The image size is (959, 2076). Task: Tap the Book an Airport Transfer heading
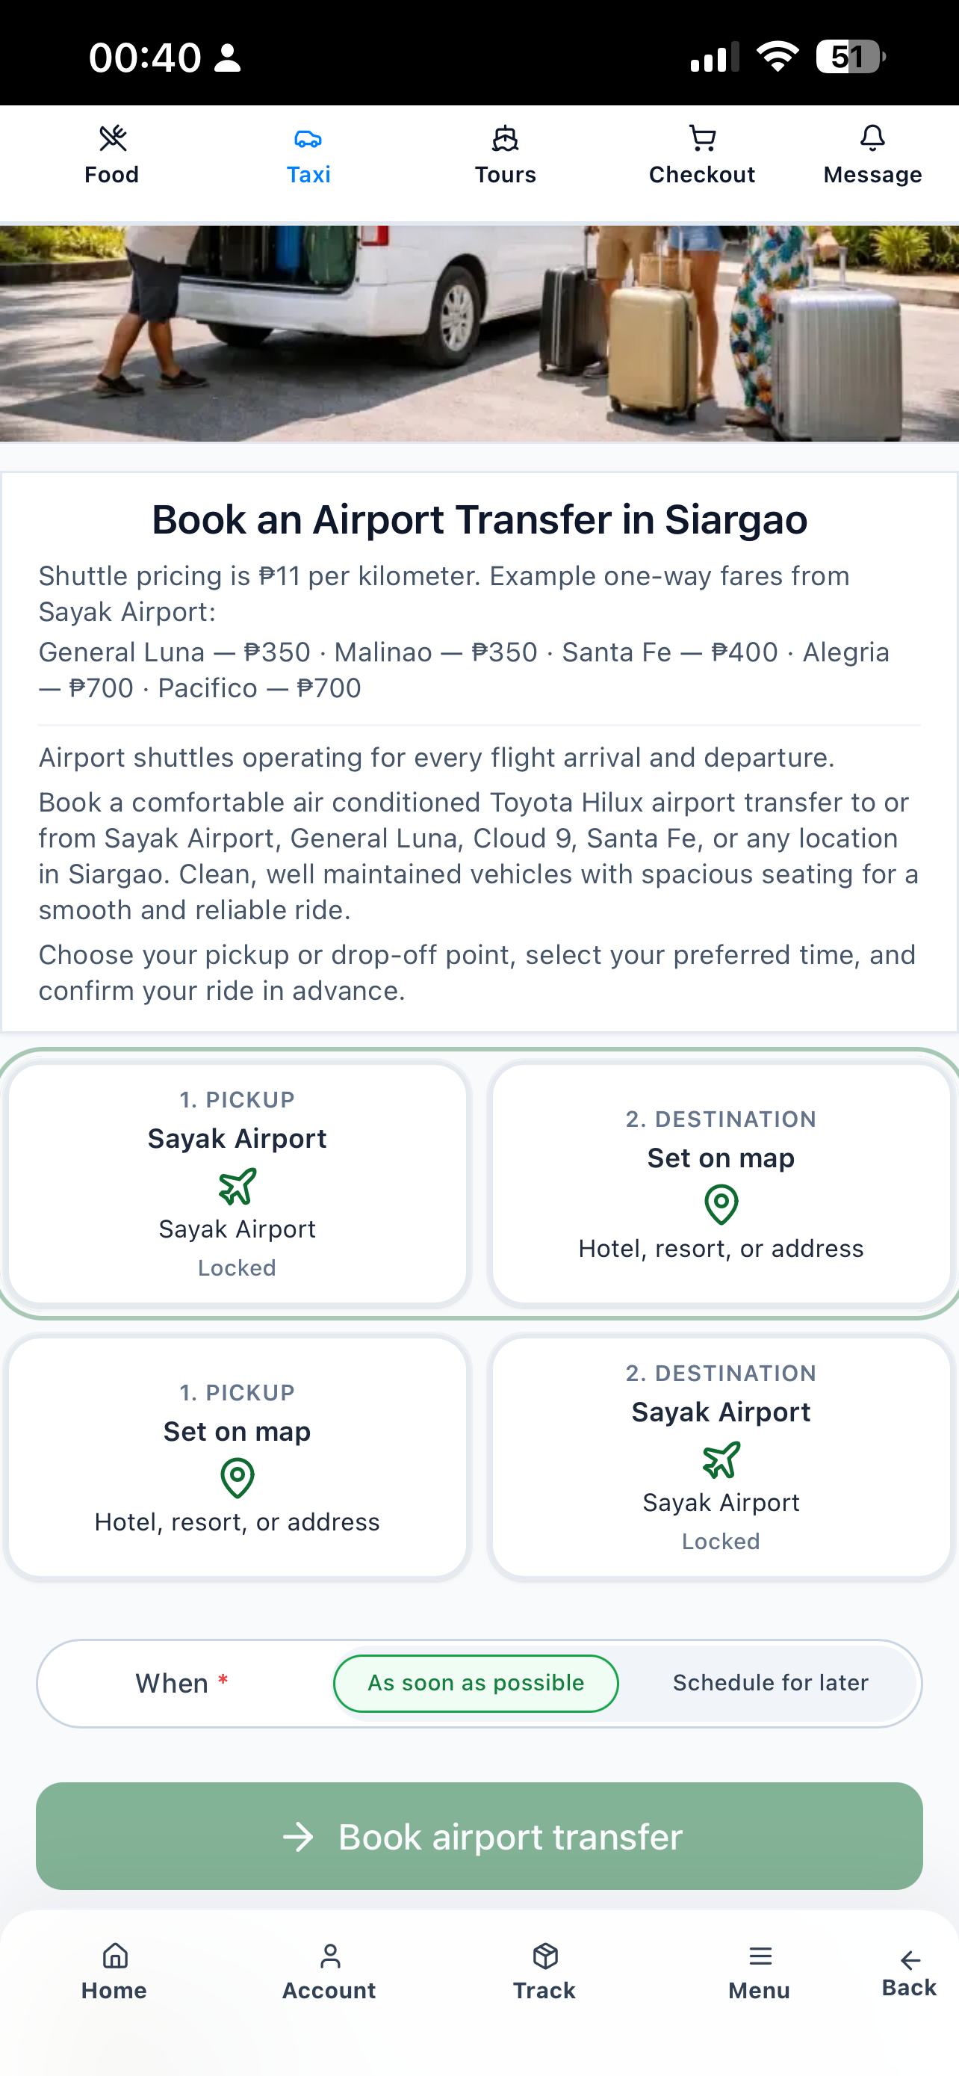coord(479,520)
